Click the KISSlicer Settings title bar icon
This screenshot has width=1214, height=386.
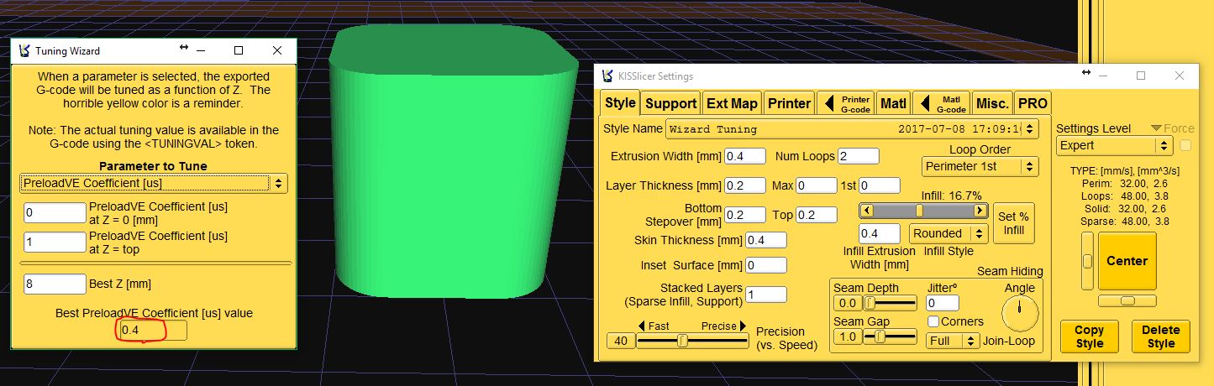click(x=607, y=76)
